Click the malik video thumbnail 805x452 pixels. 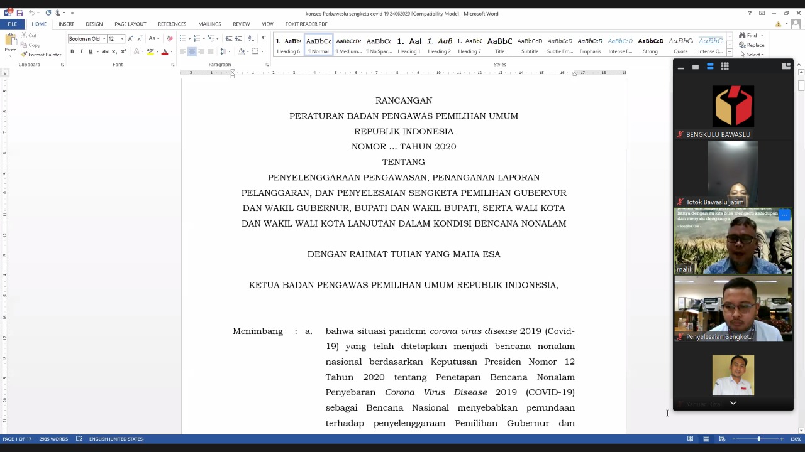[x=733, y=241]
